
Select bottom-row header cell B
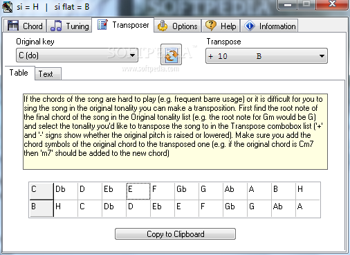click(42, 209)
